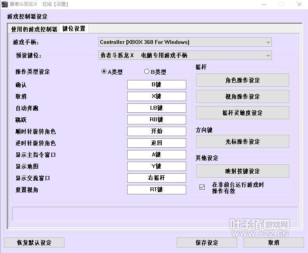Image resolution: width=308 pixels, height=253 pixels.
Task: Click the game app icon in title bar
Action: click(5, 4)
